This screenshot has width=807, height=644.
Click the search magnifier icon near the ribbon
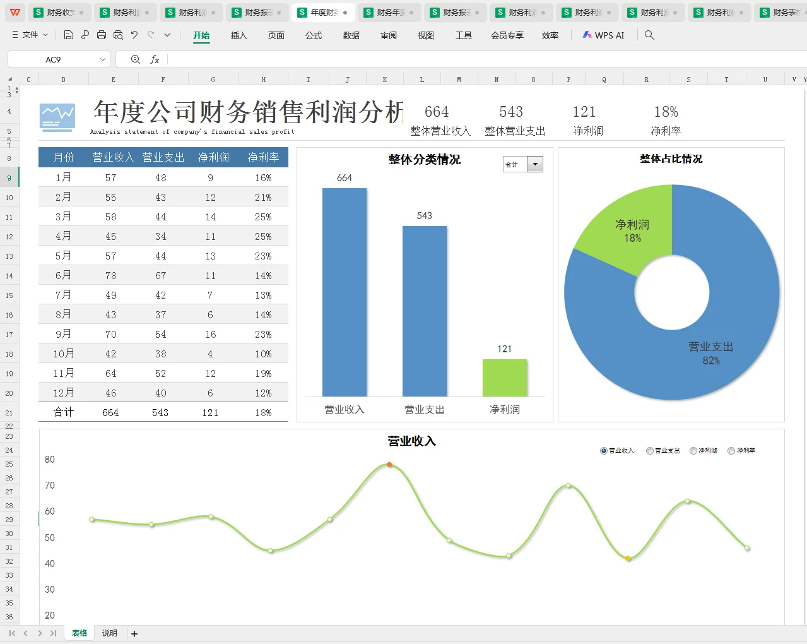(x=649, y=35)
